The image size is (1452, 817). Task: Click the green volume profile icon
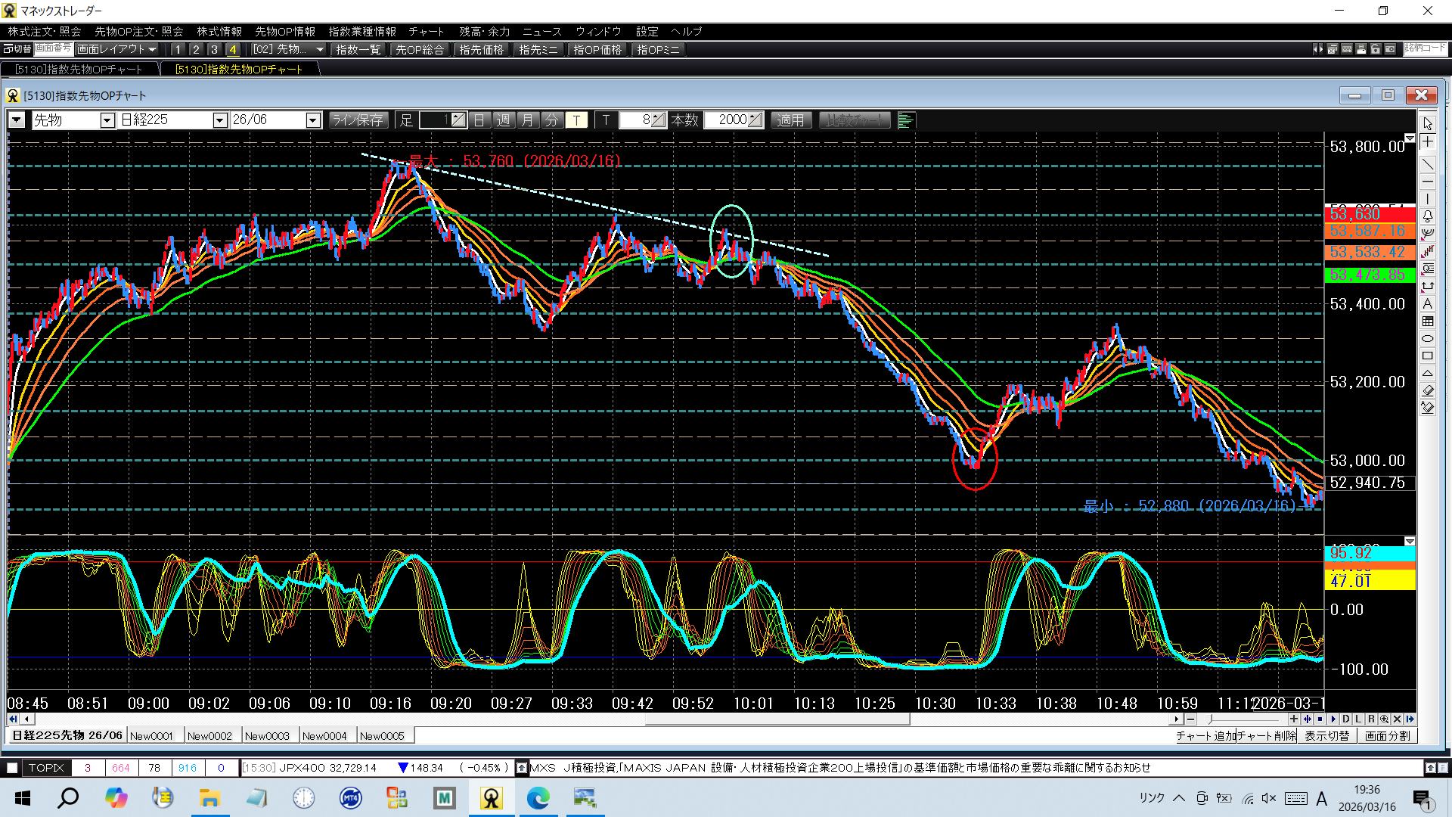905,120
